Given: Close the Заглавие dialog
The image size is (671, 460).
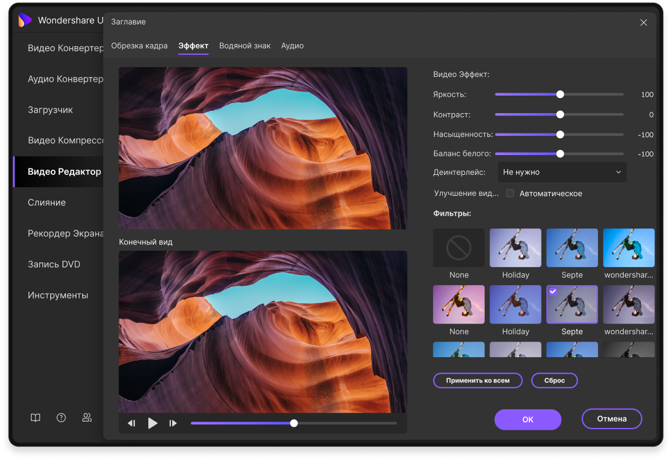Looking at the screenshot, I should [x=643, y=22].
